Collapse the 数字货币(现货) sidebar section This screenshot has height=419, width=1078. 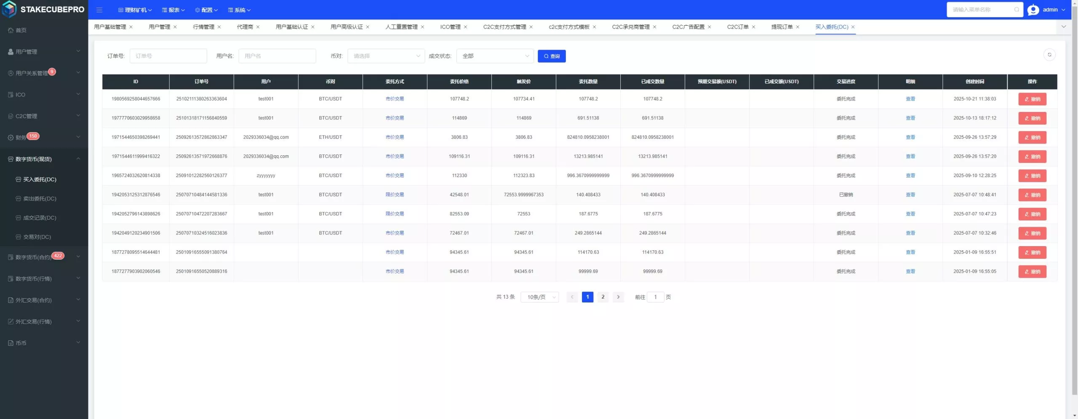(44, 159)
